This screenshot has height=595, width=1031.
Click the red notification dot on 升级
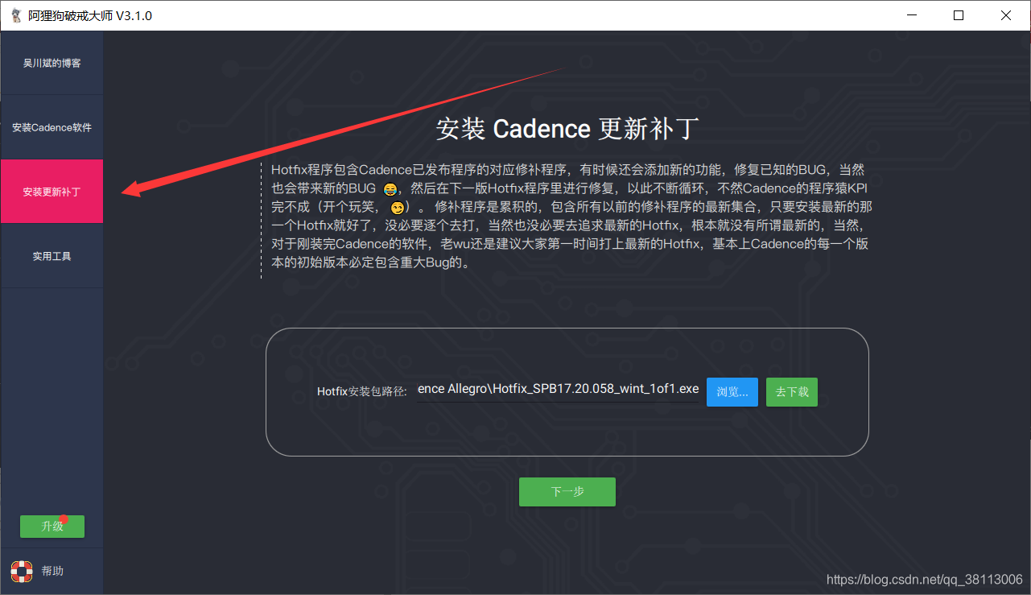(x=64, y=519)
